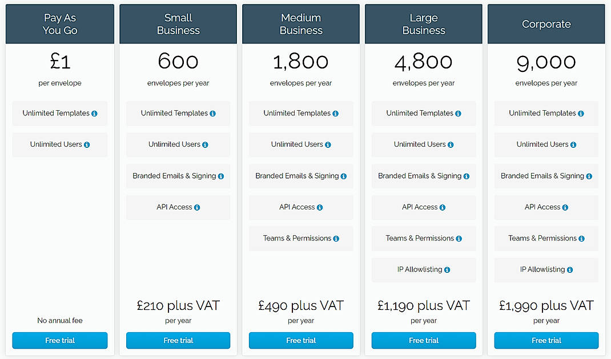Click the Teams & Permissions info icon in Medium Business
Image resolution: width=611 pixels, height=359 pixels.
click(336, 239)
